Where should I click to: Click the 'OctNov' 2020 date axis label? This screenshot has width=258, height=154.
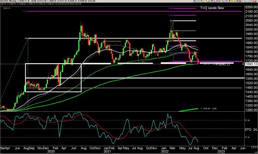pos(95,148)
